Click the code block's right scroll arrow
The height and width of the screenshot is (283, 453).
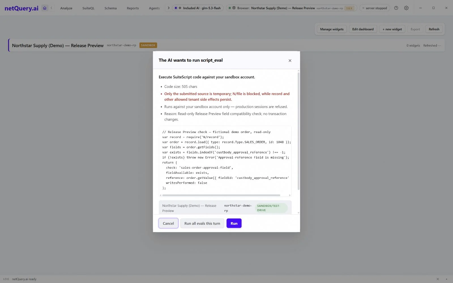pos(290,195)
